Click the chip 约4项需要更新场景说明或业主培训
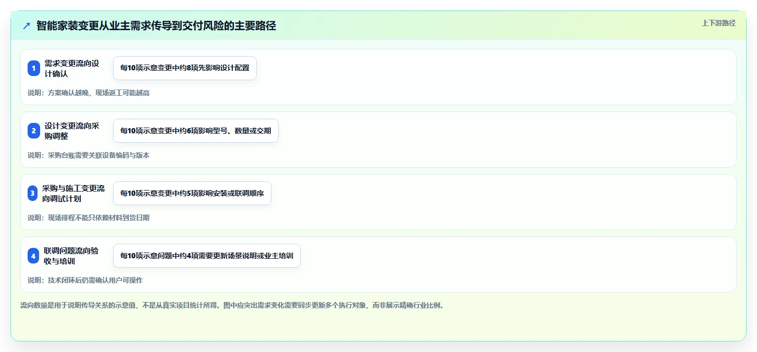757x352 pixels. pos(207,256)
